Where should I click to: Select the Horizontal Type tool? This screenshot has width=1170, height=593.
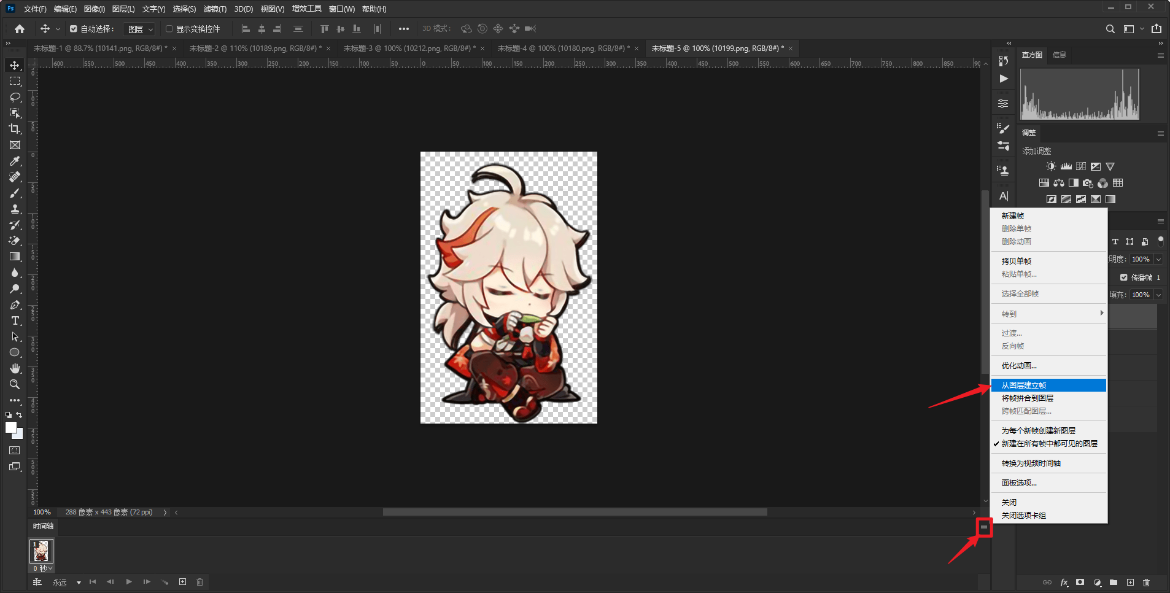15,320
